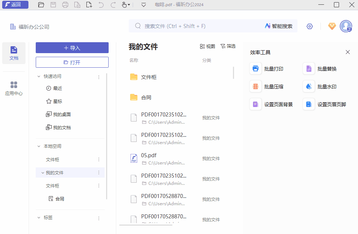This screenshot has height=234, width=358.
Task: Switch to 应用中心 in the left sidebar
Action: (x=14, y=87)
